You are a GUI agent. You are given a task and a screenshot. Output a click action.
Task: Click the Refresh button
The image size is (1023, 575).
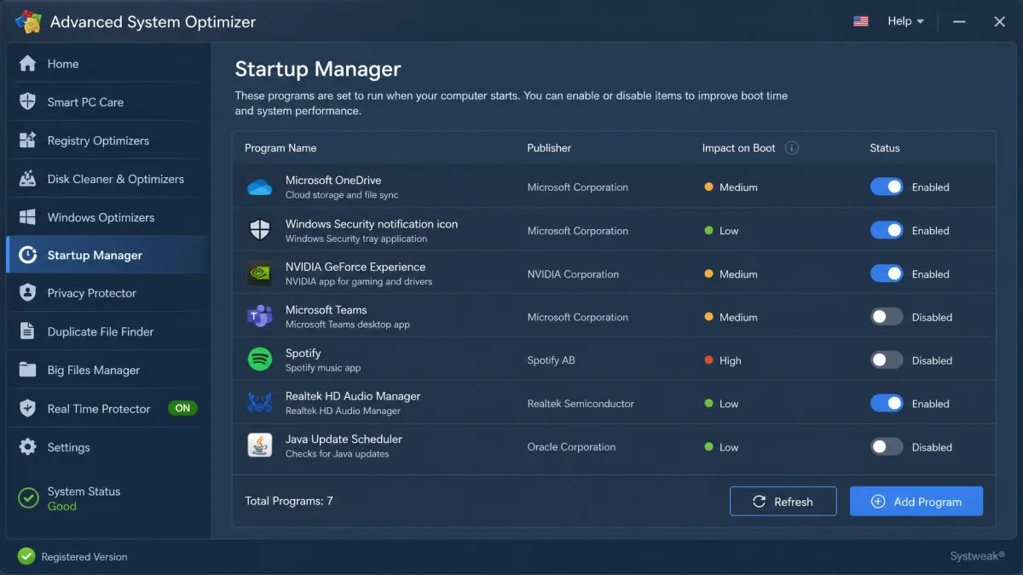point(783,502)
